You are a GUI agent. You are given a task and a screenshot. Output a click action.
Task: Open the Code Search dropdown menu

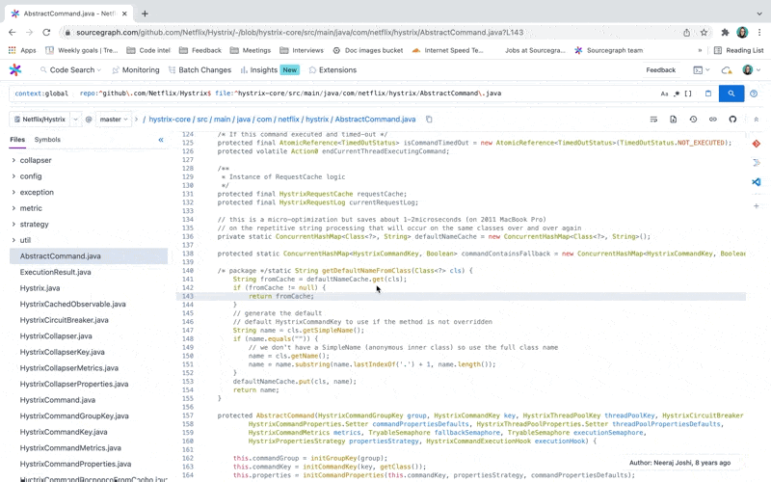[72, 70]
